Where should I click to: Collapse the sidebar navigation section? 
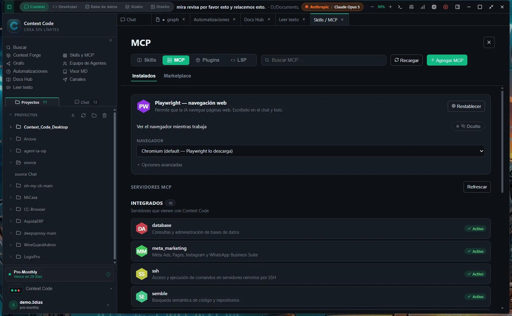tap(110, 40)
